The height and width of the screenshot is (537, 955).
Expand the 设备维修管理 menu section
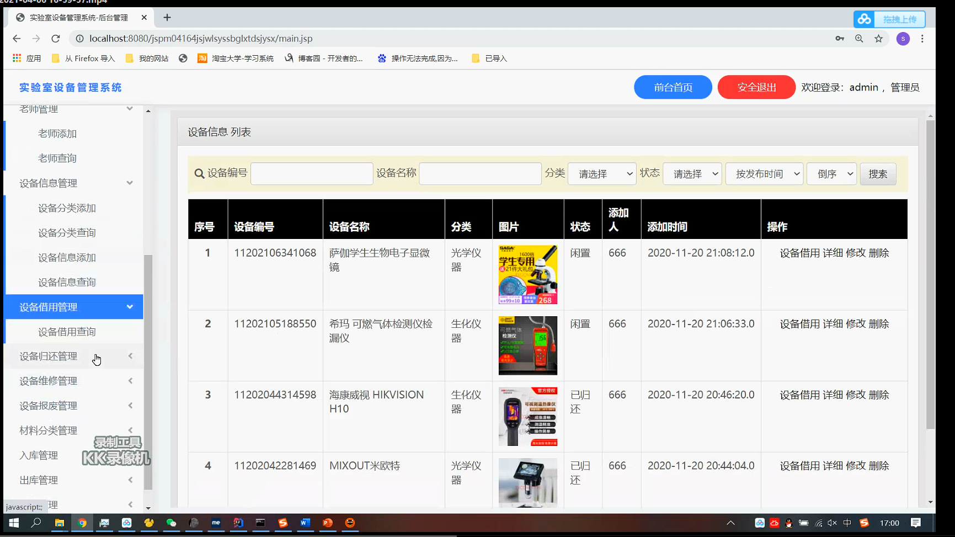click(74, 381)
